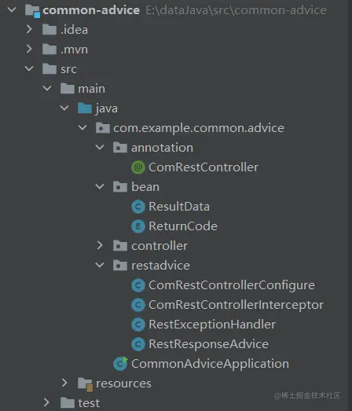352x411 pixels.
Task: Select RestExceptionHandler file
Action: (x=212, y=325)
